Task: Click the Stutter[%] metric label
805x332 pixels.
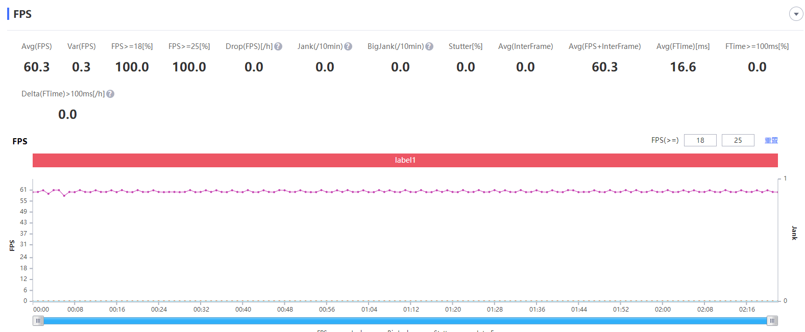Action: point(466,46)
